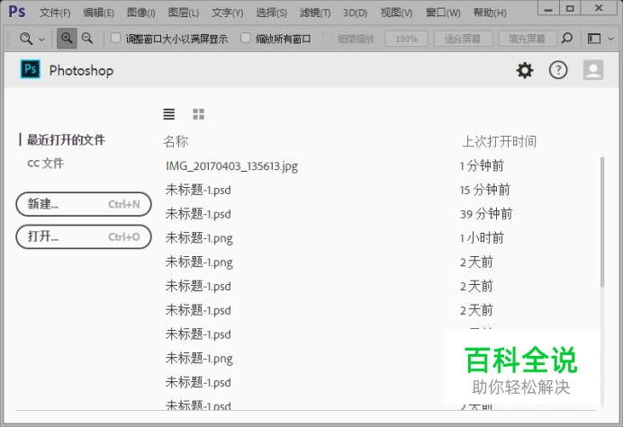Image resolution: width=623 pixels, height=427 pixels.
Task: Open the 文字(Y) menu
Action: tap(227, 13)
